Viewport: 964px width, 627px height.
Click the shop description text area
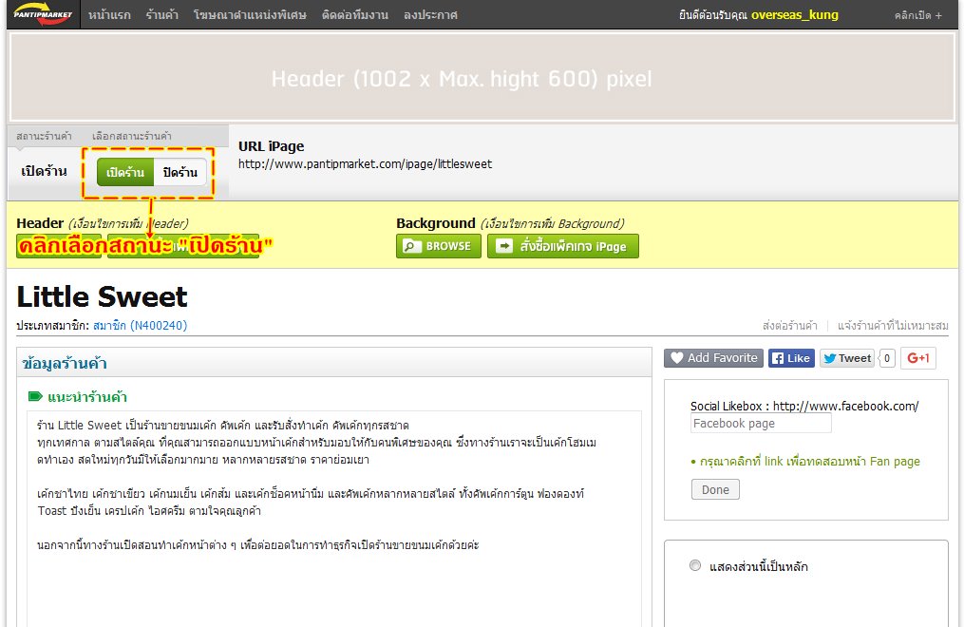click(333, 518)
